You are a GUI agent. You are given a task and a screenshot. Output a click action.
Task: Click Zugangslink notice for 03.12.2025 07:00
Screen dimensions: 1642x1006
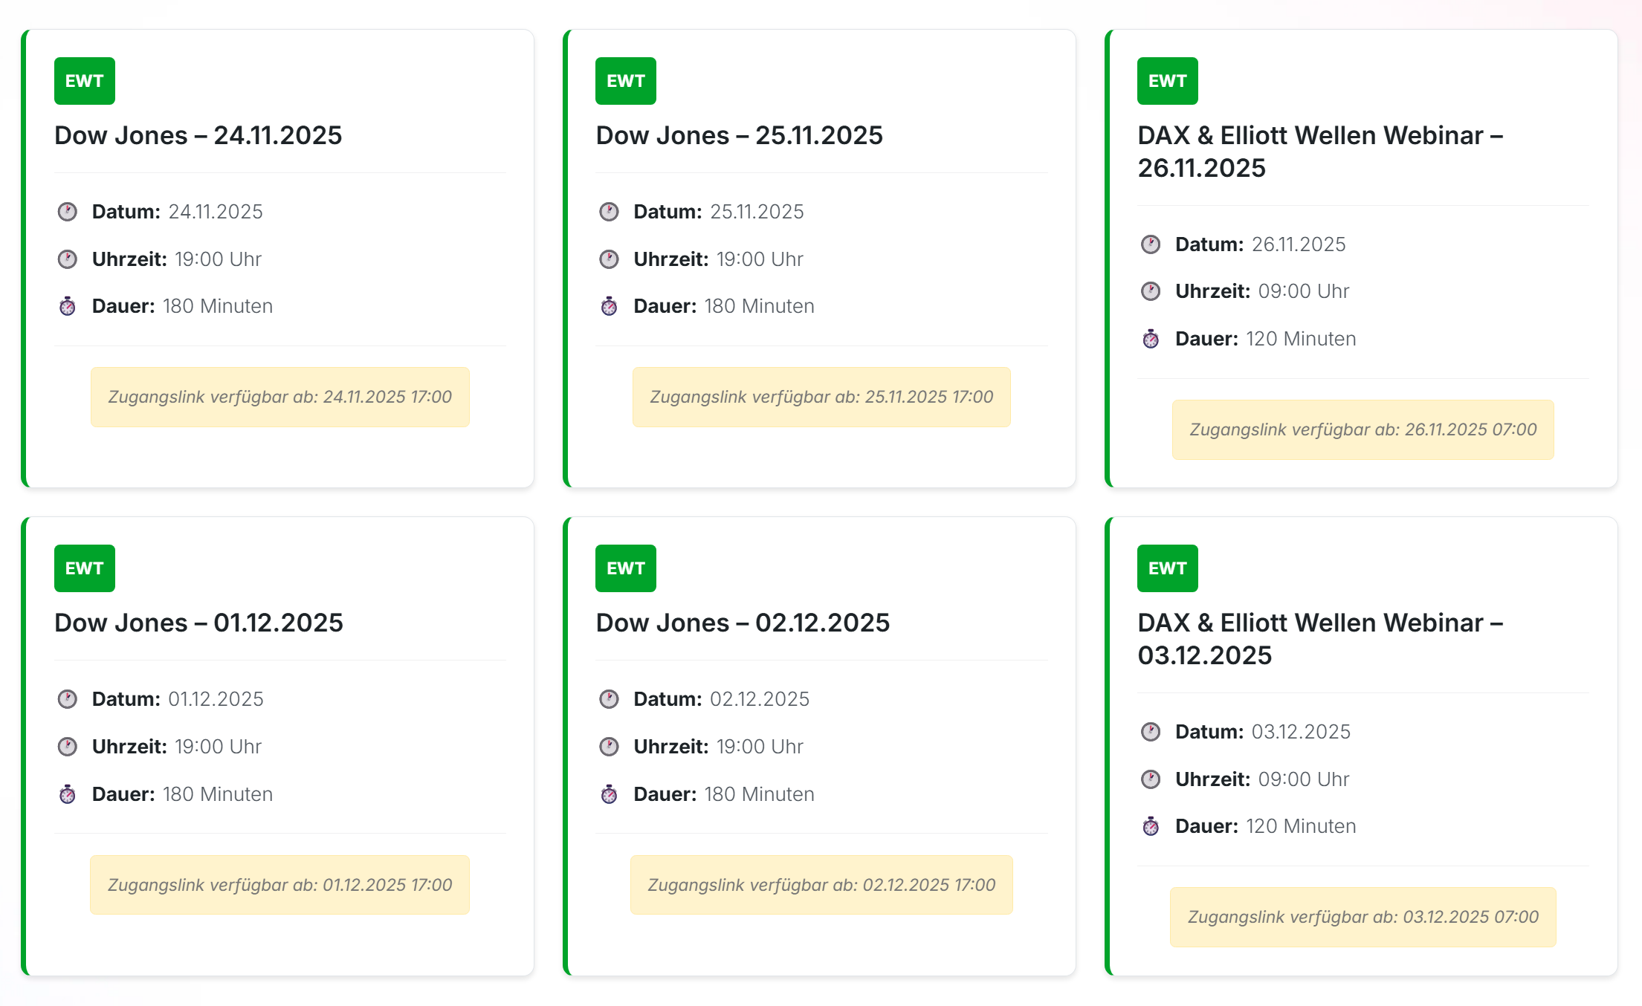coord(1363,917)
